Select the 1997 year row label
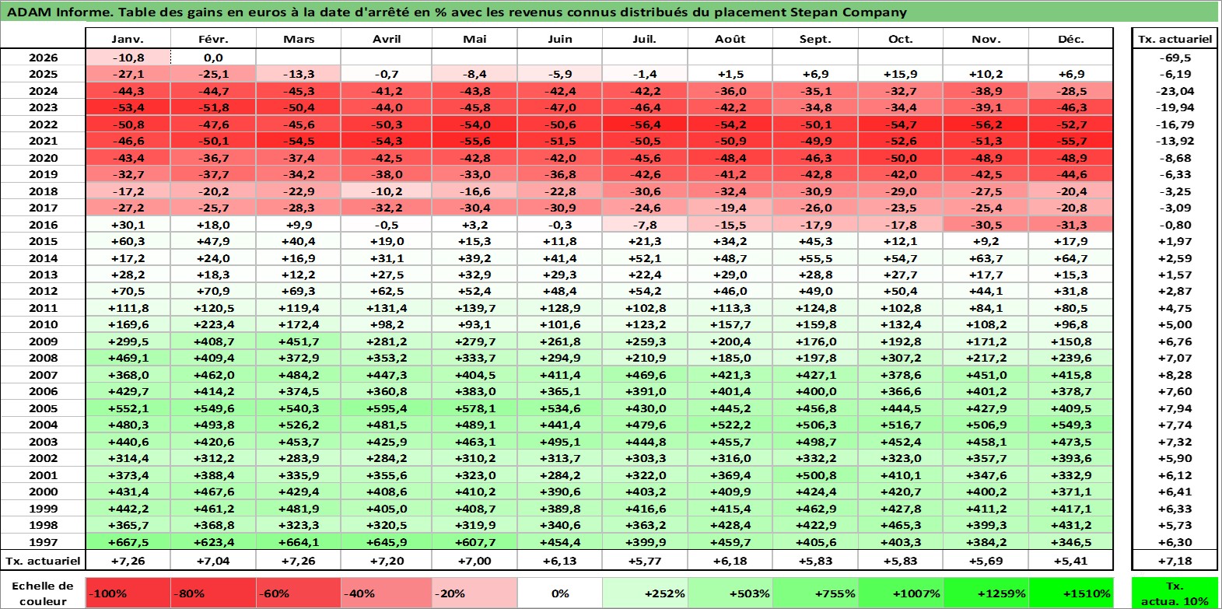The width and height of the screenshot is (1222, 609). click(x=43, y=542)
